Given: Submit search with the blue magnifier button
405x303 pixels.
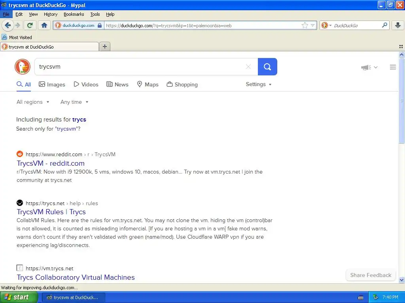Looking at the screenshot, I should click(x=267, y=67).
